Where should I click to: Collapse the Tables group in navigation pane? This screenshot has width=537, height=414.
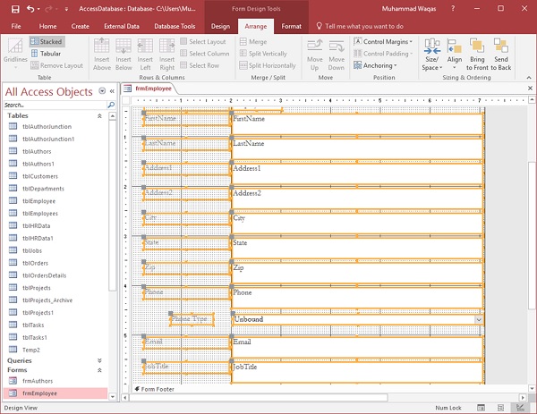[101, 116]
